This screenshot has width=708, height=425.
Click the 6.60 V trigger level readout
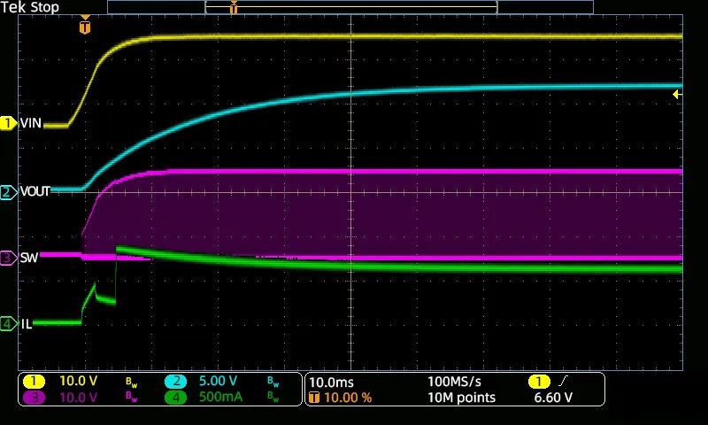click(x=553, y=398)
